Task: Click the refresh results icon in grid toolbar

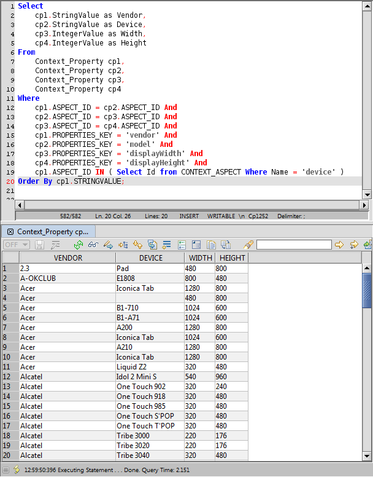Action: pos(79,245)
